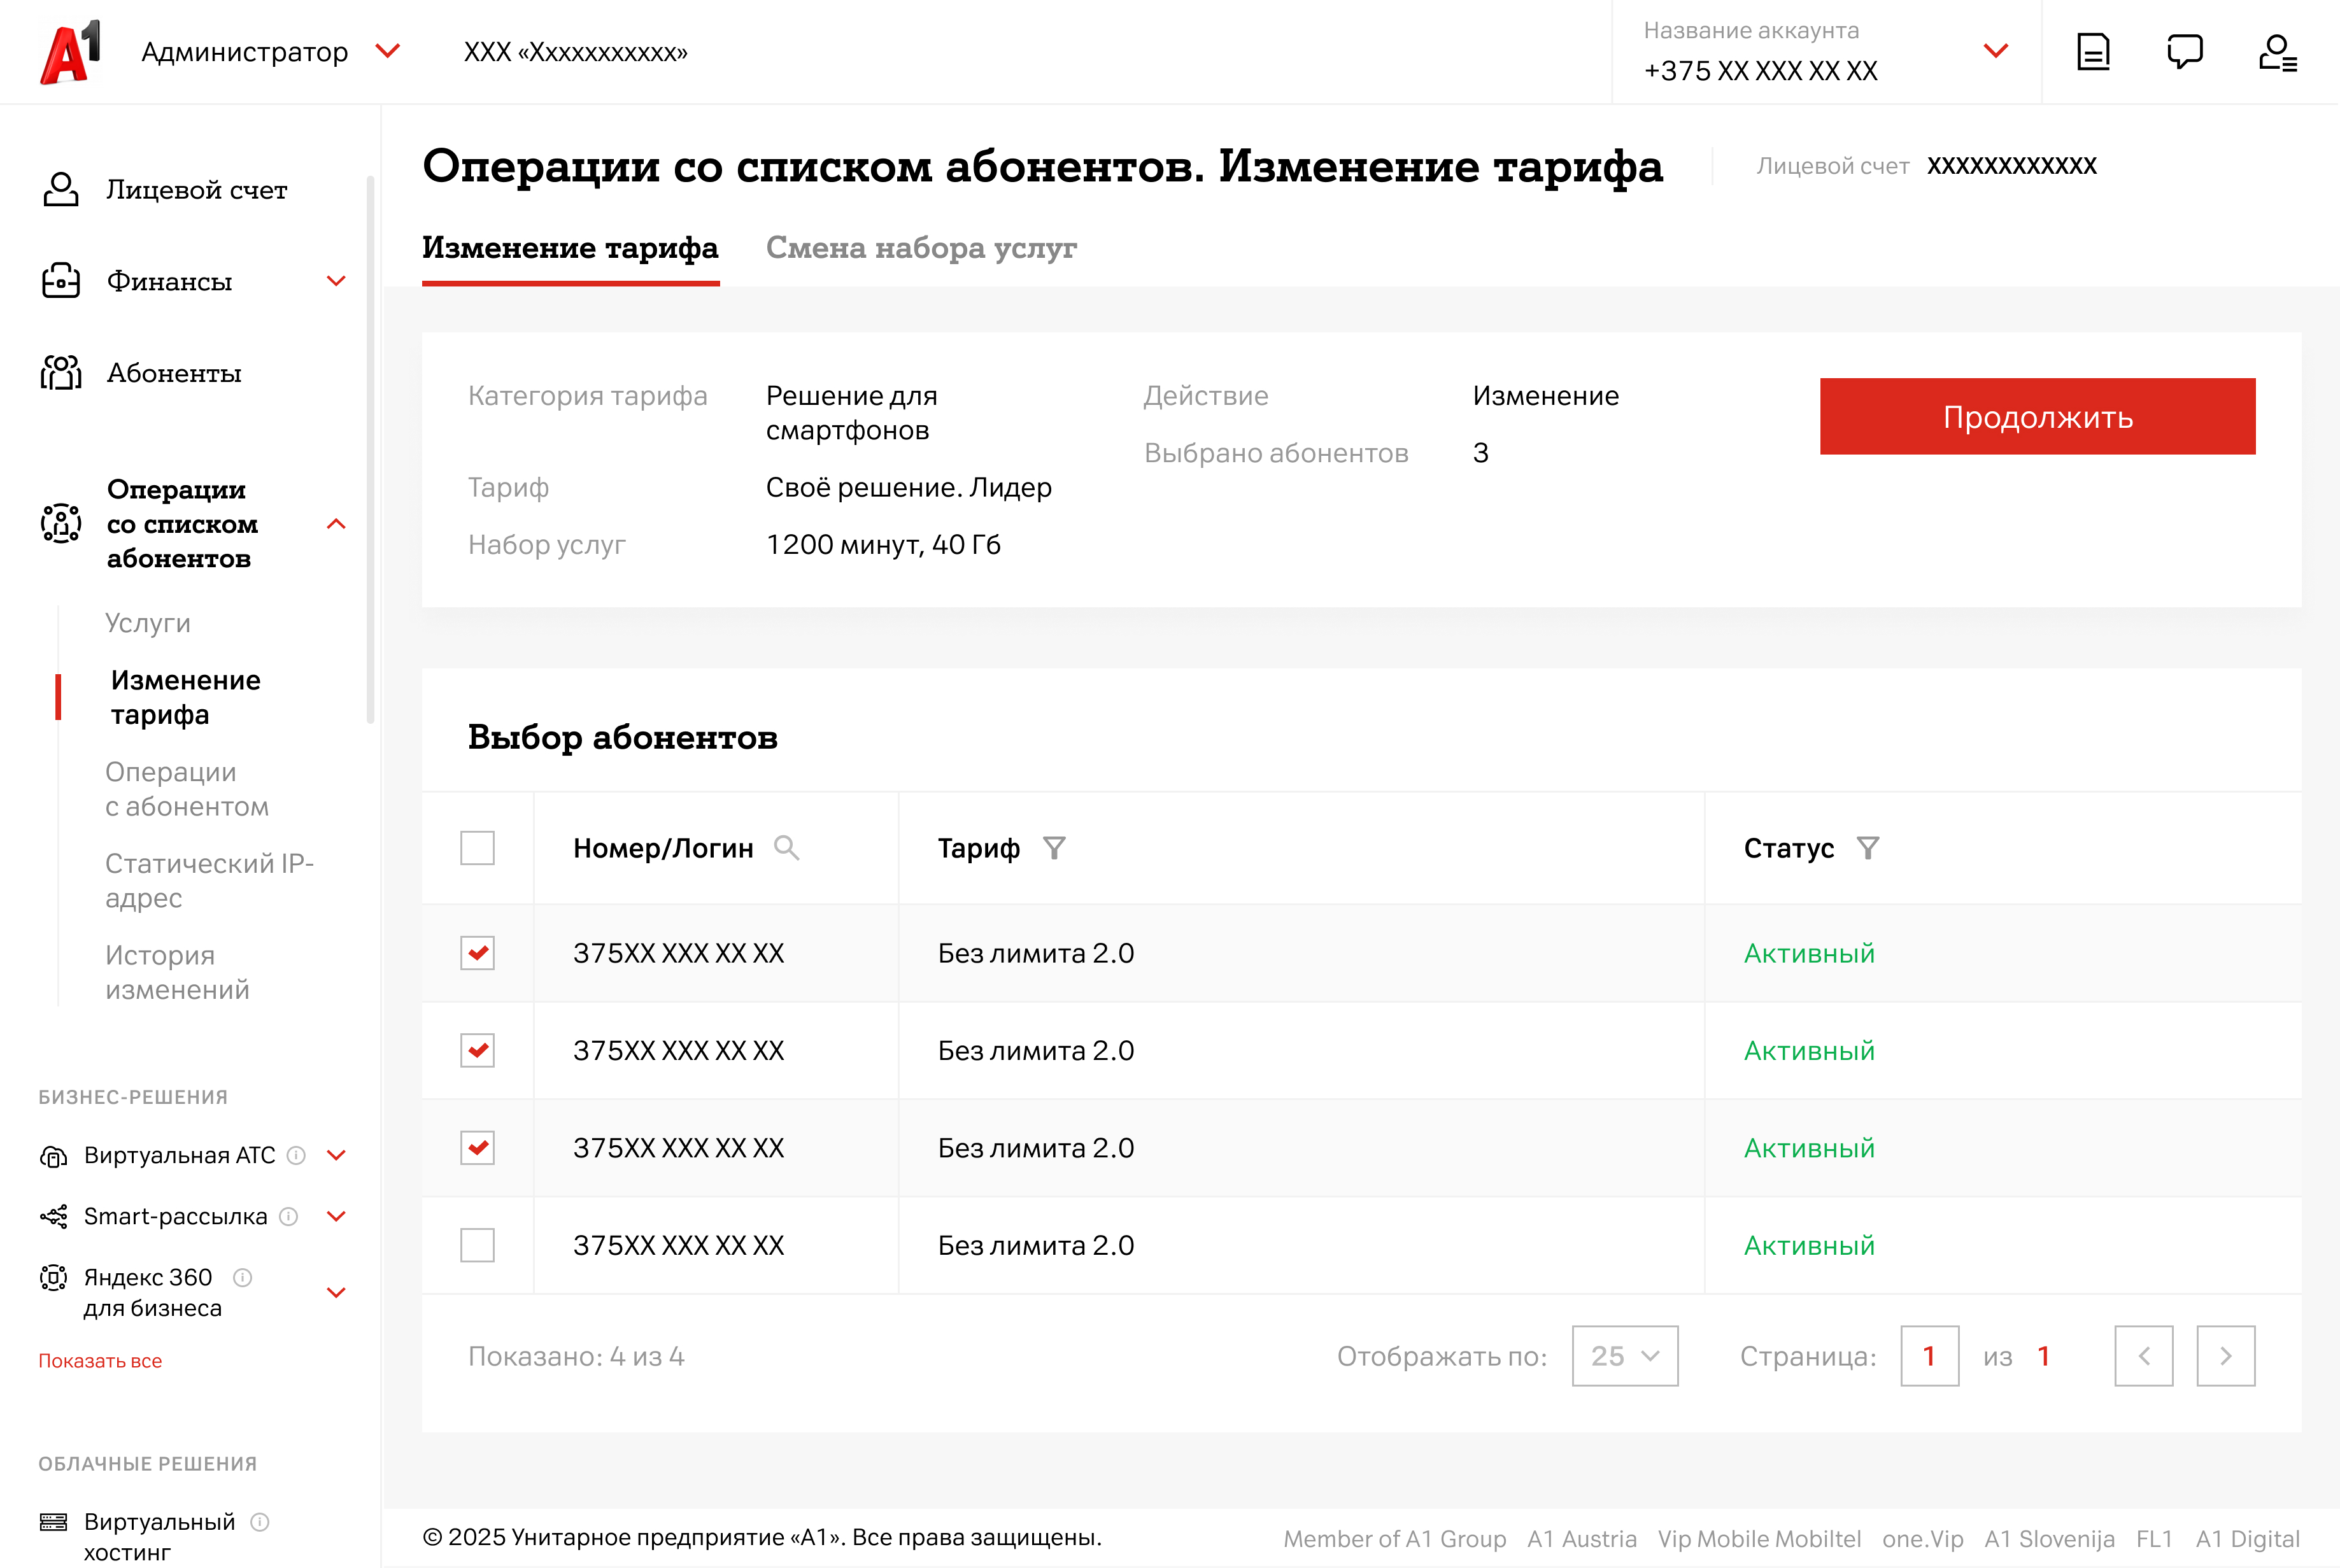
Task: Toggle the select-all checkbox in table header
Action: 477,848
